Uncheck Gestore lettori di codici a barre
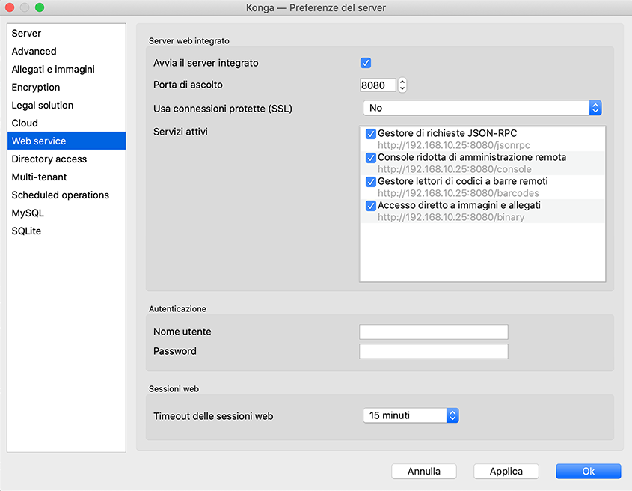The height and width of the screenshot is (491, 632). [x=370, y=182]
